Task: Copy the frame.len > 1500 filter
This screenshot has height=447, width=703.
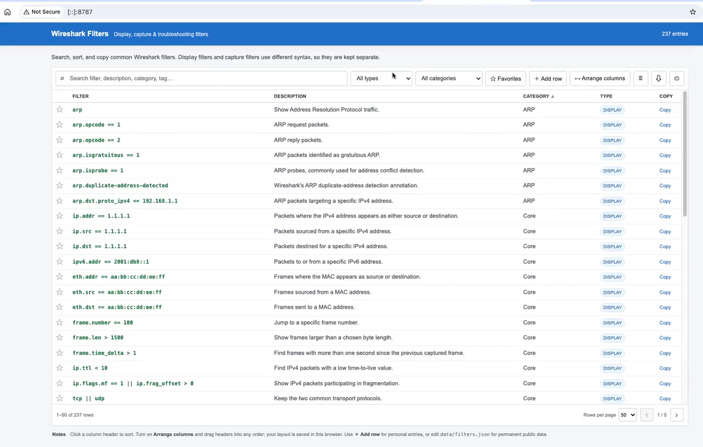Action: tap(665, 338)
